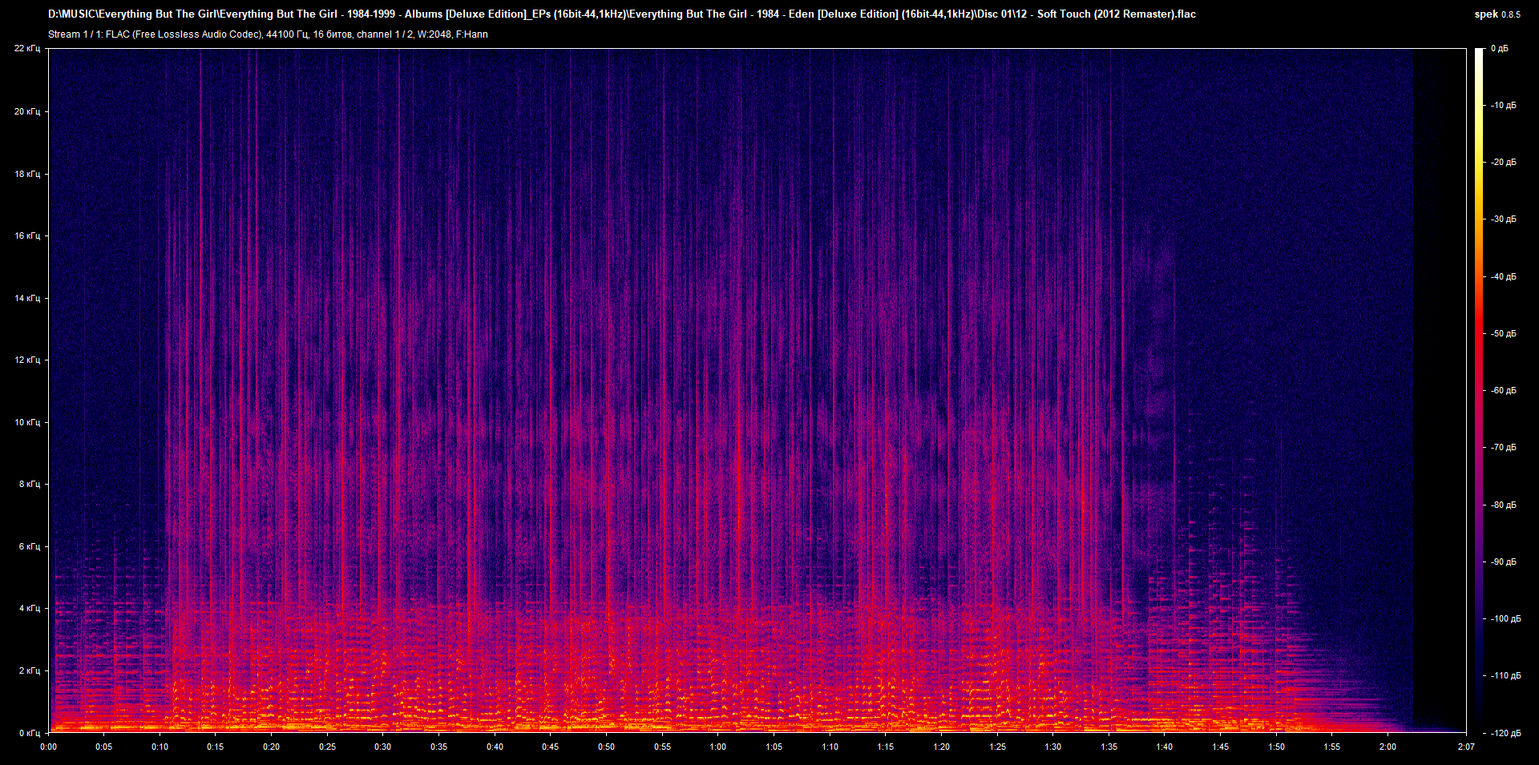1539x765 pixels.
Task: Click the '-20 дБ' level scale label
Action: point(1502,163)
